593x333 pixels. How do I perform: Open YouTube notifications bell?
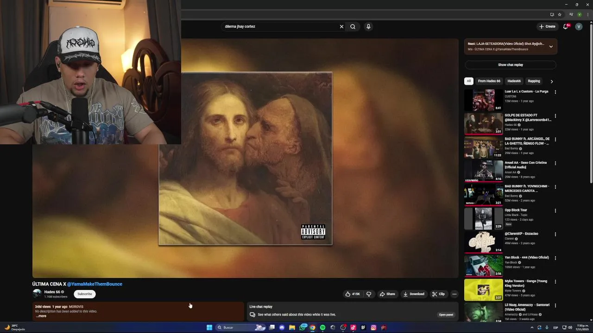[x=566, y=26]
